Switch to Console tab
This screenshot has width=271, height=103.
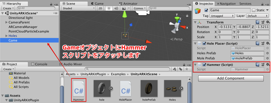(x=39, y=64)
